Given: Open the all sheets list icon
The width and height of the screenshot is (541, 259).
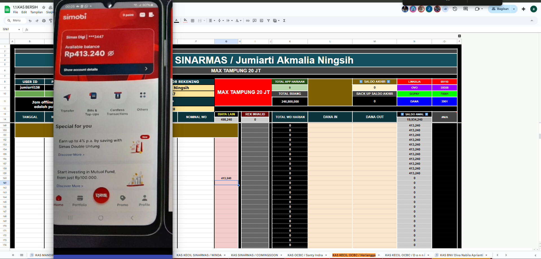Looking at the screenshot, I should [x=22, y=255].
